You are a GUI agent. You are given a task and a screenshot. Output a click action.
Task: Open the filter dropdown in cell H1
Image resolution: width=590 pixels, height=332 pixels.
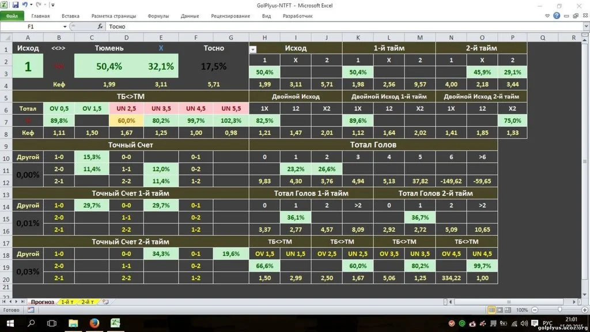coord(253,50)
